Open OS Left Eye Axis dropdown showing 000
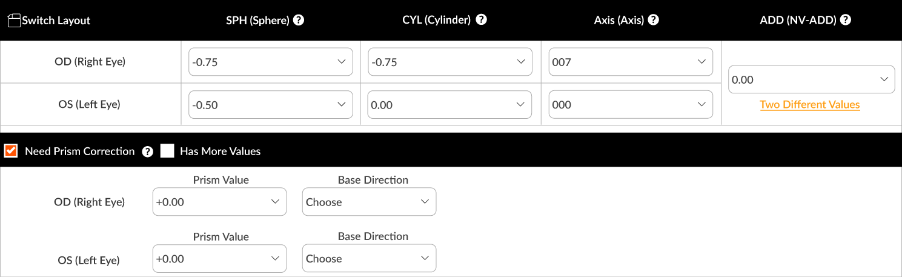 [631, 105]
